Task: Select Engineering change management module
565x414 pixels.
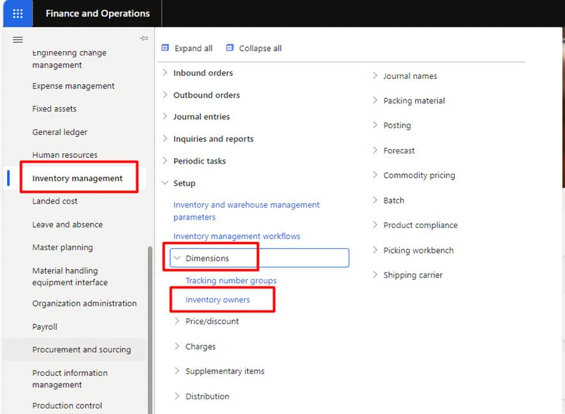Action: 69,59
